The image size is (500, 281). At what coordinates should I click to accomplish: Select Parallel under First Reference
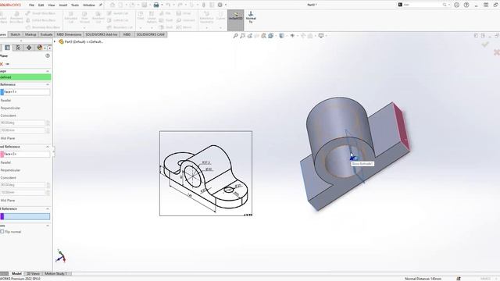coord(5,101)
